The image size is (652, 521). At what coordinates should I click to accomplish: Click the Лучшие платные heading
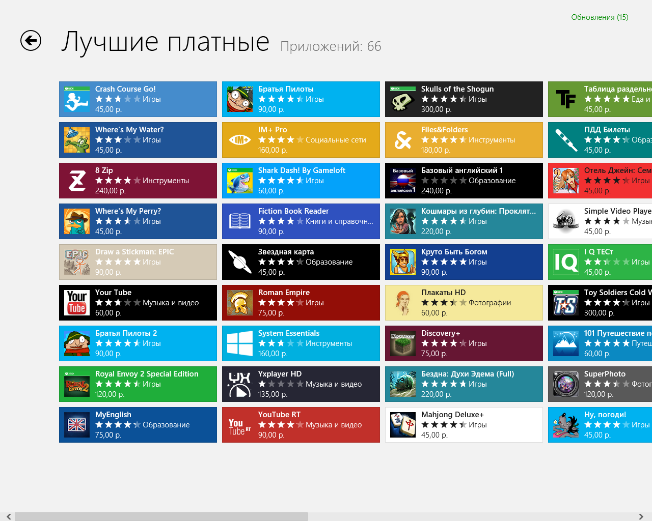pyautogui.click(x=166, y=42)
